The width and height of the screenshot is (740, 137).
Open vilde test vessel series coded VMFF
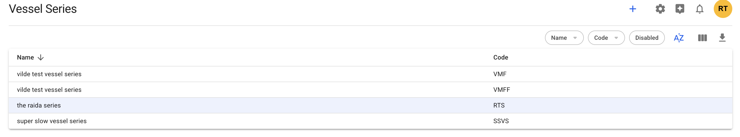coord(49,90)
